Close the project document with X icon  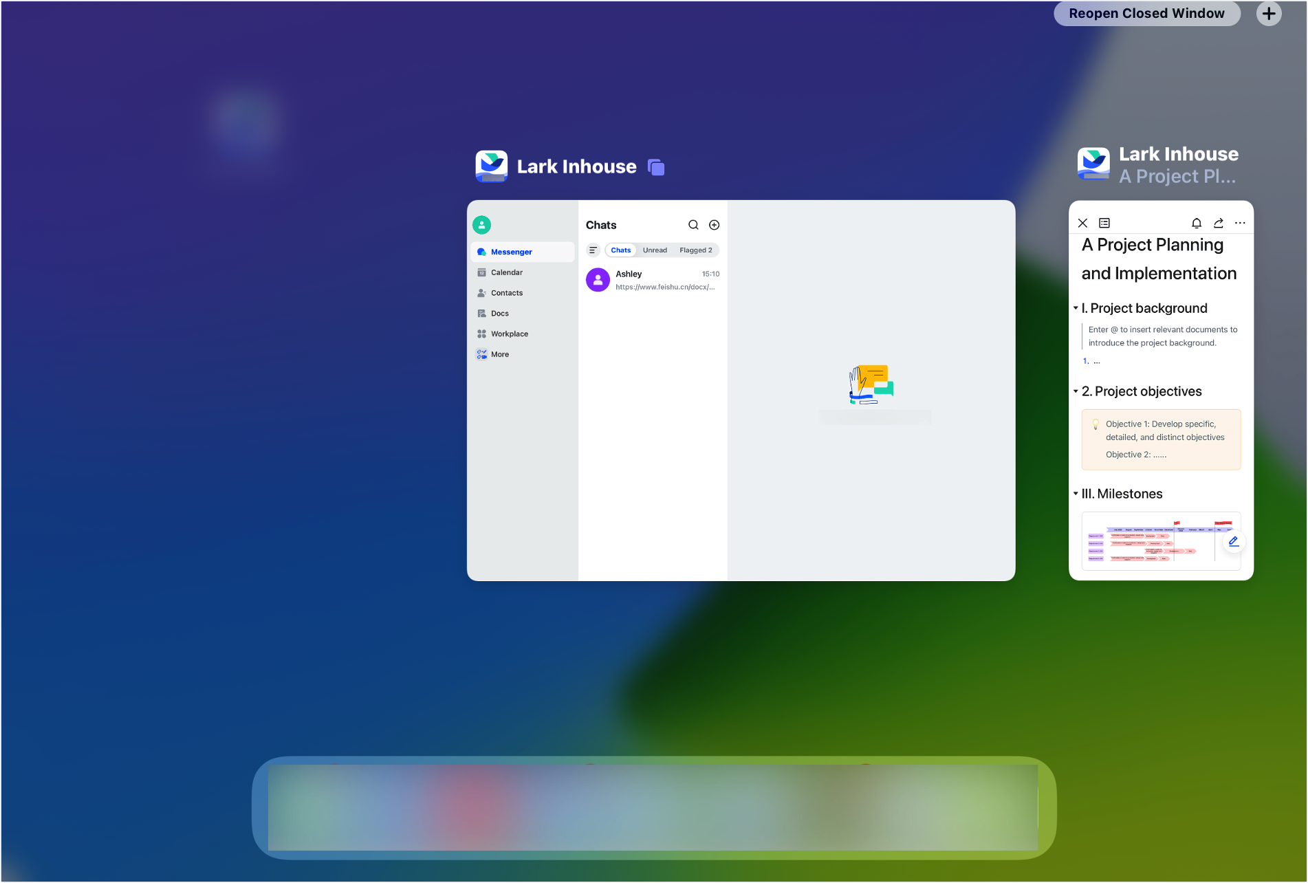coord(1082,223)
